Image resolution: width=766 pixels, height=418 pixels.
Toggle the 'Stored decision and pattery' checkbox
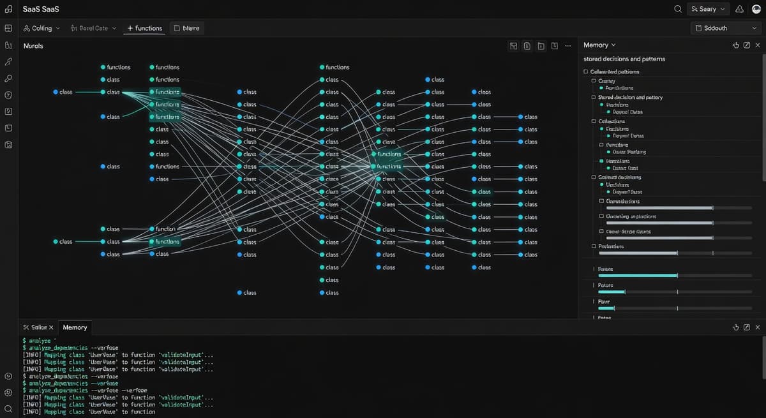[x=594, y=97]
